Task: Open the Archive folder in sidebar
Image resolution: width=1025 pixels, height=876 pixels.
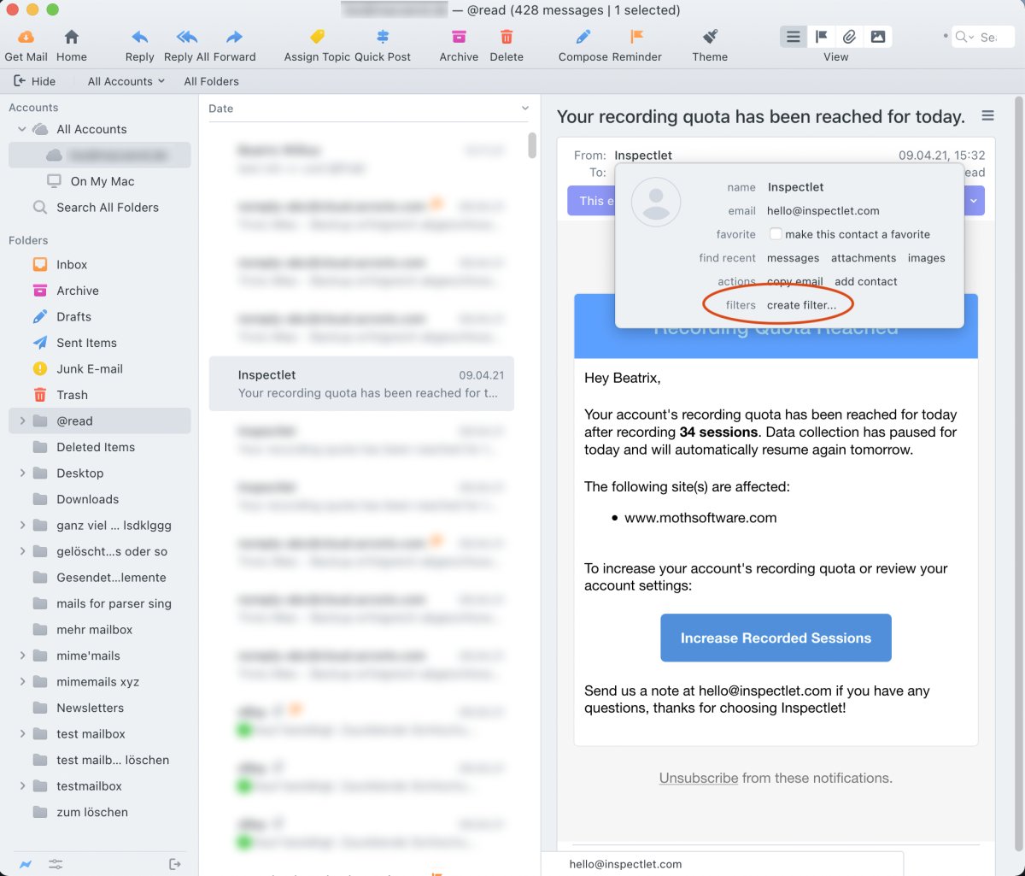Action: (x=78, y=291)
